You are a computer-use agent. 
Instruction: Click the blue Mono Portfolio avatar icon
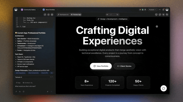pos(44,10)
